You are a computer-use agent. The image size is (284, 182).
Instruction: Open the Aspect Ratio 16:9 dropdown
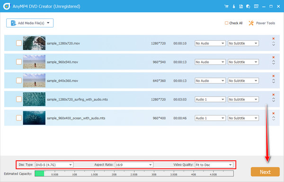click(x=134, y=165)
